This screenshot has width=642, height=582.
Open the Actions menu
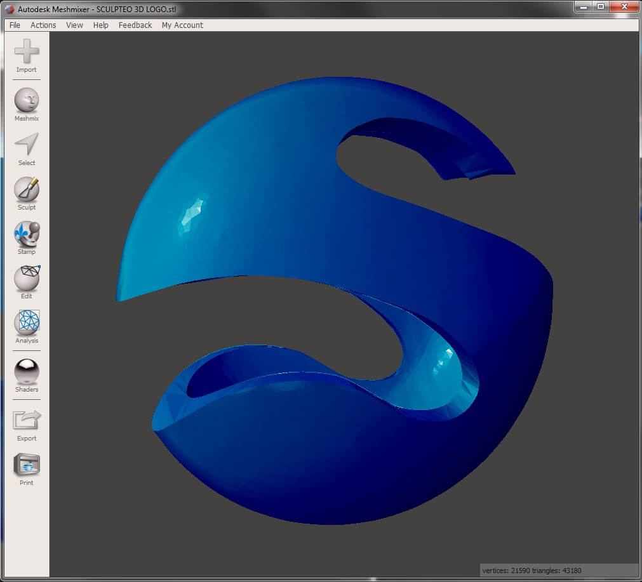point(43,25)
